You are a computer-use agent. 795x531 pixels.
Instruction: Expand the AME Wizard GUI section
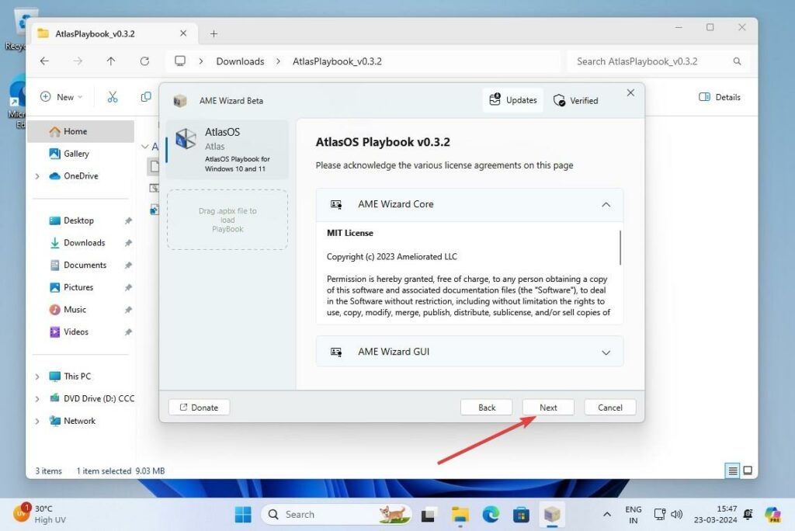(x=606, y=352)
